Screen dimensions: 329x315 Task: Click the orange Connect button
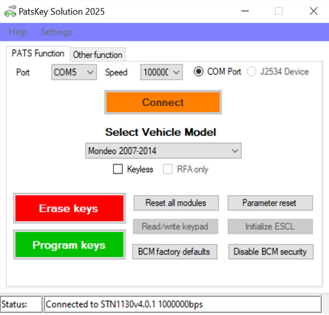pyautogui.click(x=163, y=102)
